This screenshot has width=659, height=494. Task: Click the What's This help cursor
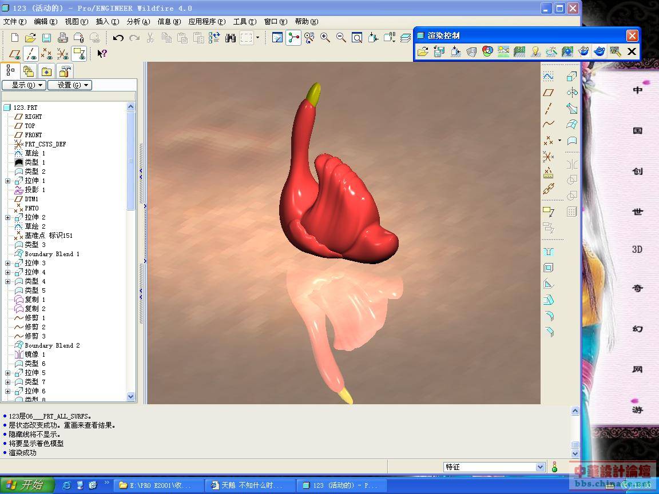102,54
